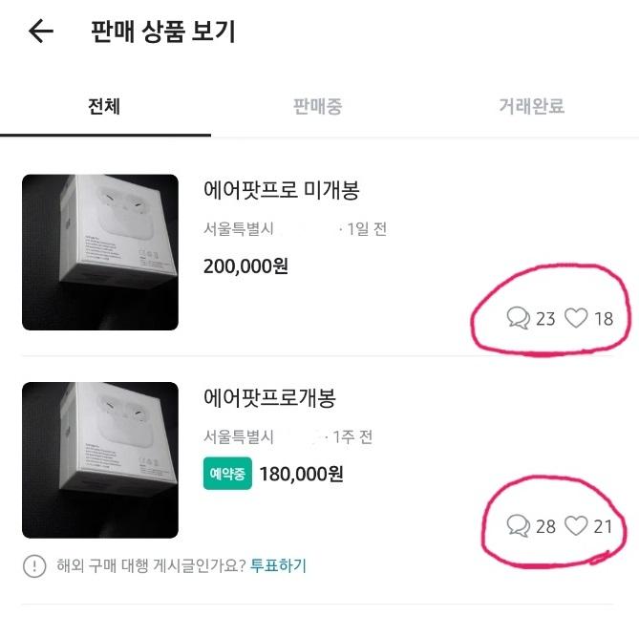The height and width of the screenshot is (637, 639).
Task: Click the chat count 23
Action: (x=545, y=319)
